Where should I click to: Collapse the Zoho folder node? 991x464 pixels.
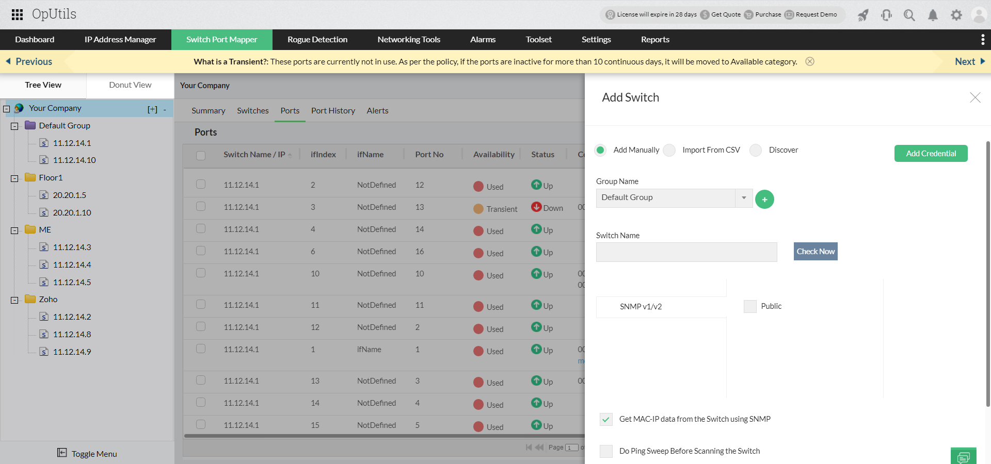click(x=14, y=300)
